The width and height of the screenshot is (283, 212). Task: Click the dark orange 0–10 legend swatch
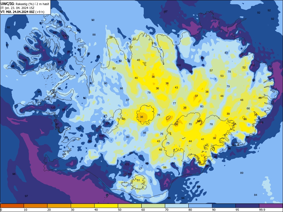[x=12, y=206]
